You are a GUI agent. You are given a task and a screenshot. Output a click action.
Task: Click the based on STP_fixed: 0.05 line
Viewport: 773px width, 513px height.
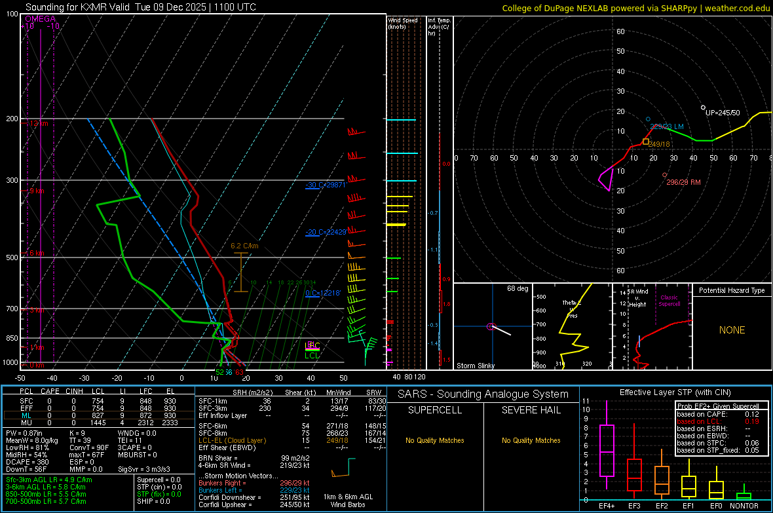pyautogui.click(x=718, y=450)
